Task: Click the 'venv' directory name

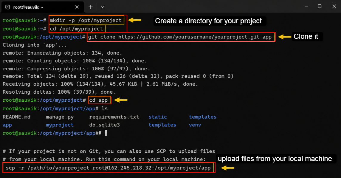Action: click(195, 125)
